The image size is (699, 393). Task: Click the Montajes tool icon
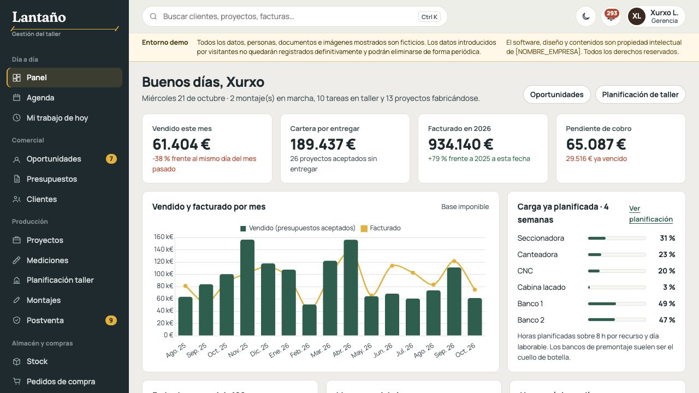point(16,300)
